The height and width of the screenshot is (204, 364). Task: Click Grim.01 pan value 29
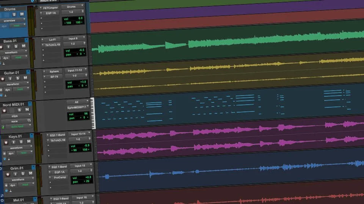point(87,181)
